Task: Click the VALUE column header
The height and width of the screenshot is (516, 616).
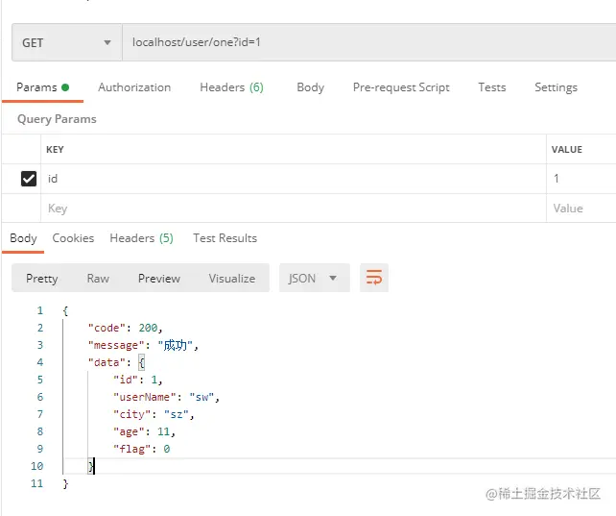Action: (566, 150)
